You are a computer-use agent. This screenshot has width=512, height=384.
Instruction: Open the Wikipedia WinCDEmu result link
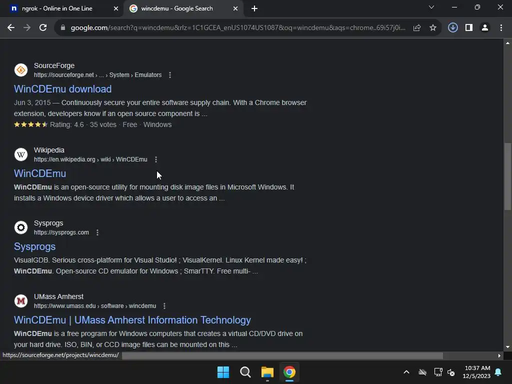[40, 173]
